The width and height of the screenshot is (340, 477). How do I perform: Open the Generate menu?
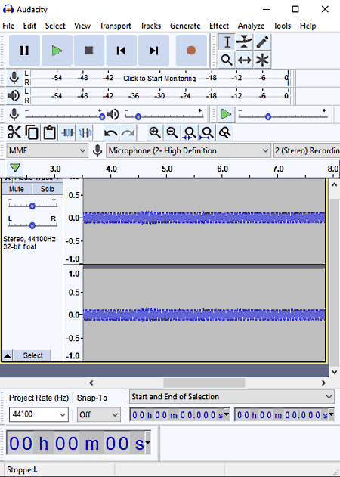(x=185, y=26)
